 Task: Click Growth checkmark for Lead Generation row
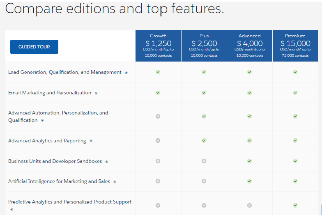pos(158,72)
